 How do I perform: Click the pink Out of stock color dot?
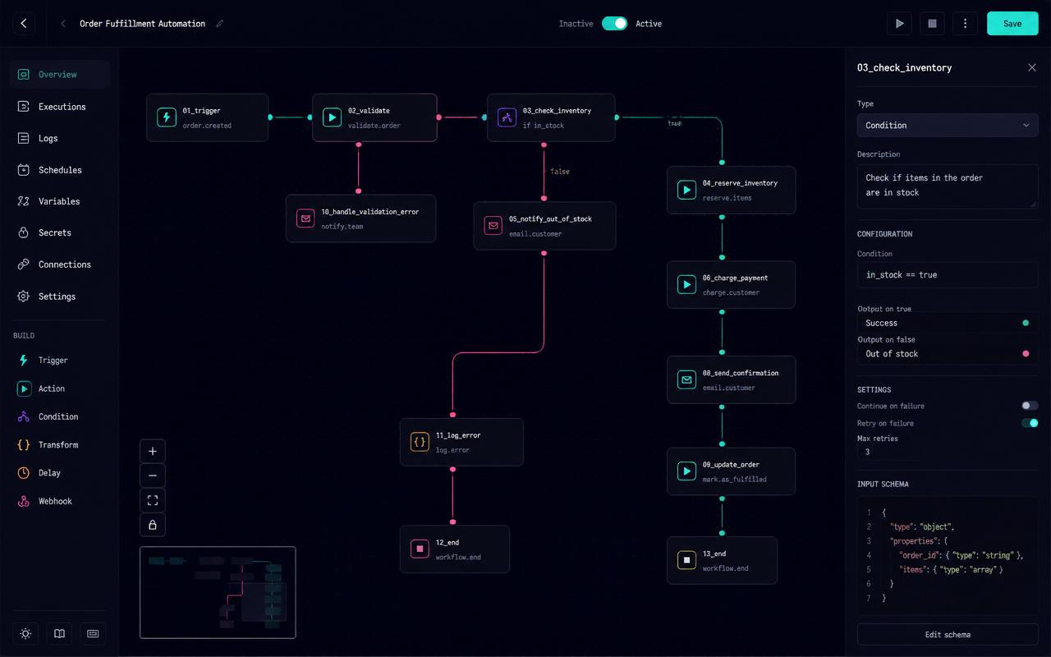(x=1026, y=354)
